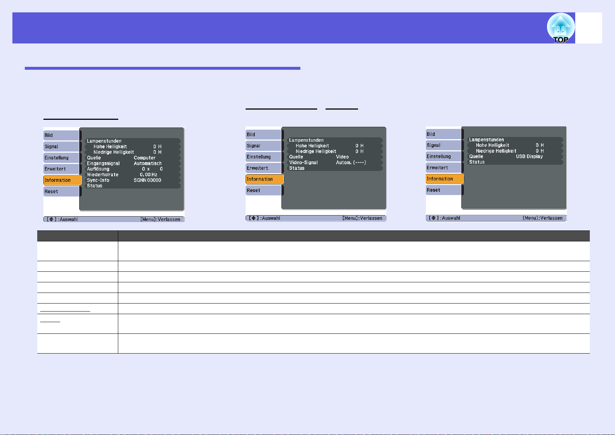Open Signal tab in the USB Display menu

443,145
